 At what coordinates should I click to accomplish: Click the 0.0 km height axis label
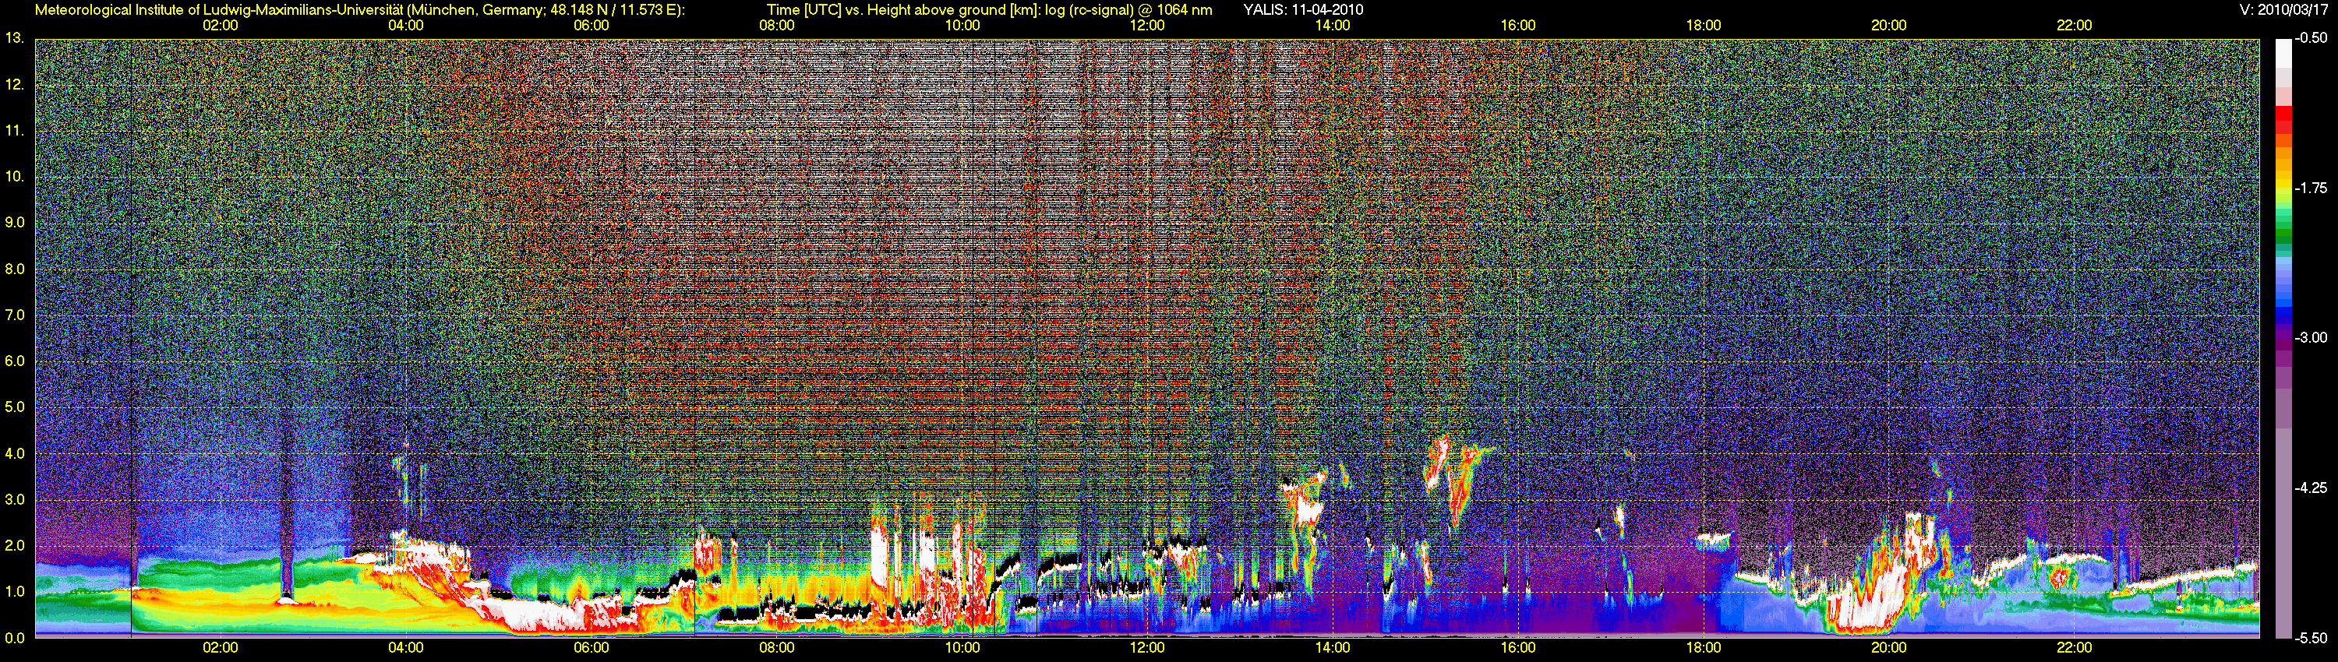click(15, 638)
